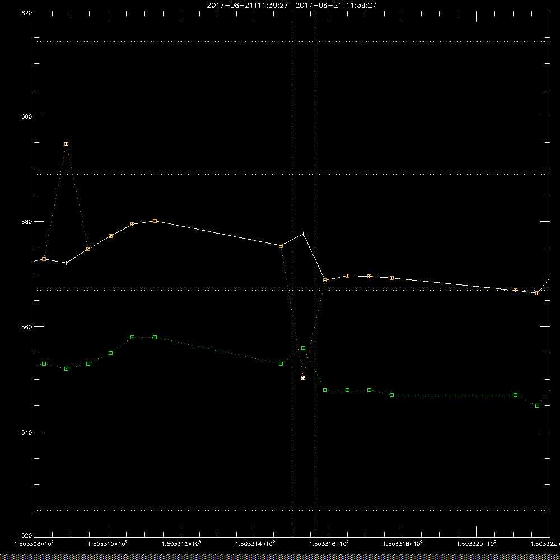Click the y-axis label 540
This screenshot has height=560, width=560.
coord(27,432)
